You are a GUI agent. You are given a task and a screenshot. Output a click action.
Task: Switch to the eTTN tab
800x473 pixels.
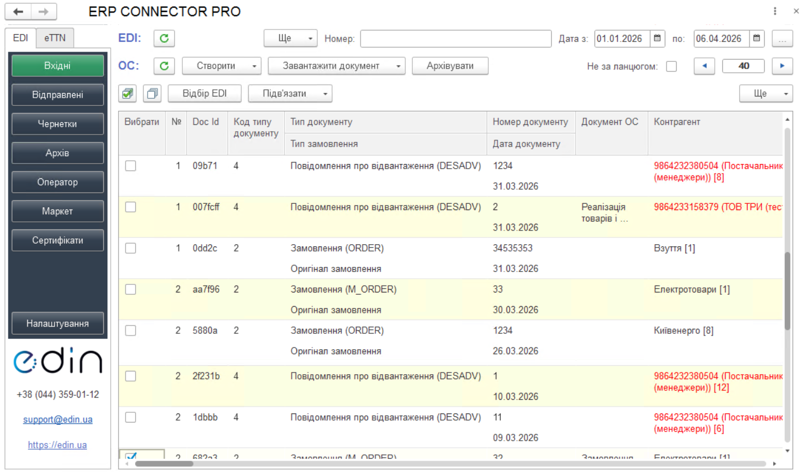coord(55,38)
